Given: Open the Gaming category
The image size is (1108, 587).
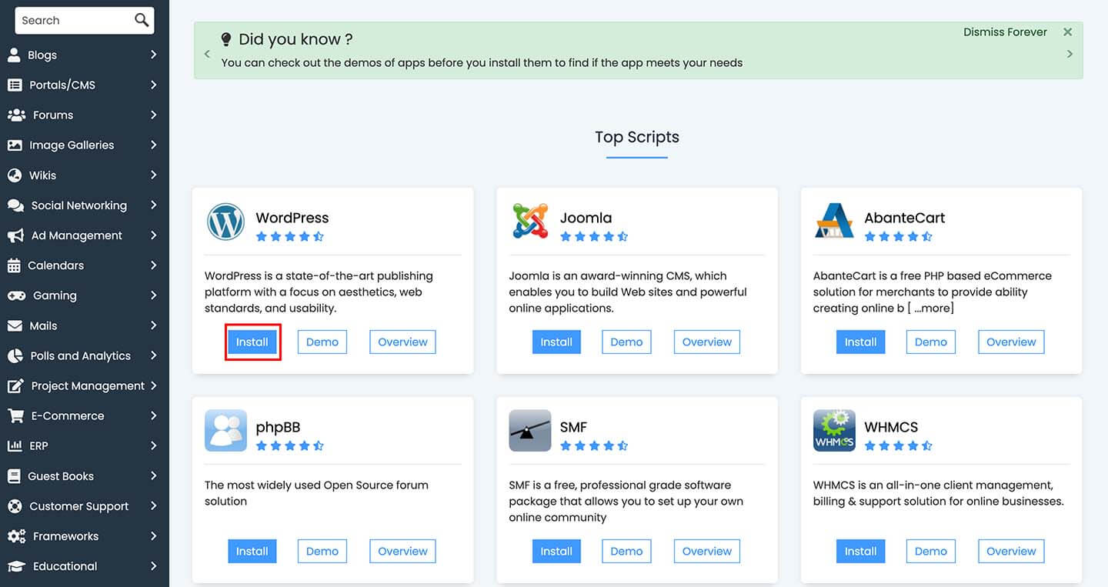Looking at the screenshot, I should tap(83, 295).
